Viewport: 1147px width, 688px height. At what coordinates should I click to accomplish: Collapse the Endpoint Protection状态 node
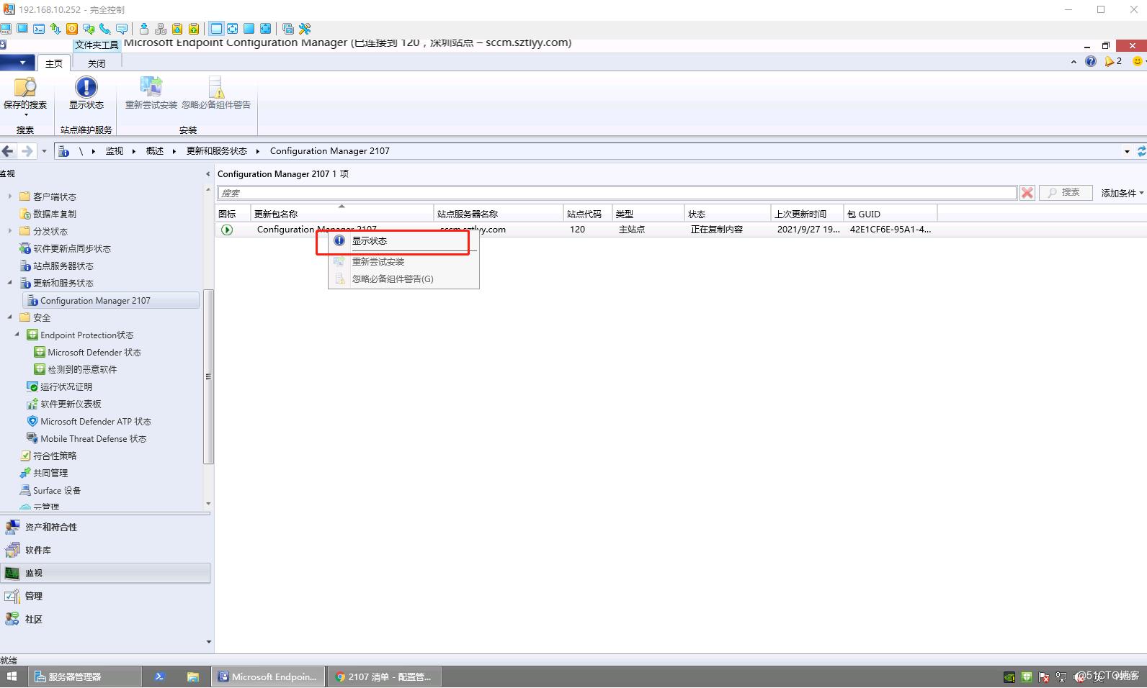17,335
